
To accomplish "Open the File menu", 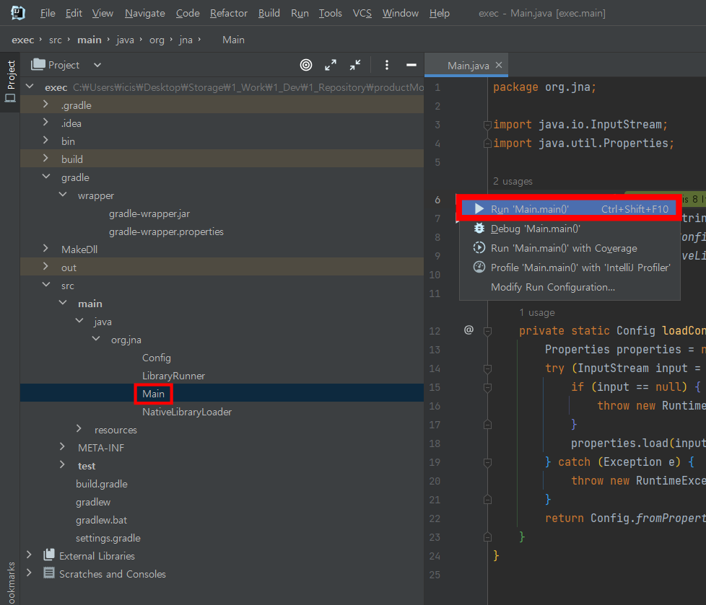I will point(47,13).
